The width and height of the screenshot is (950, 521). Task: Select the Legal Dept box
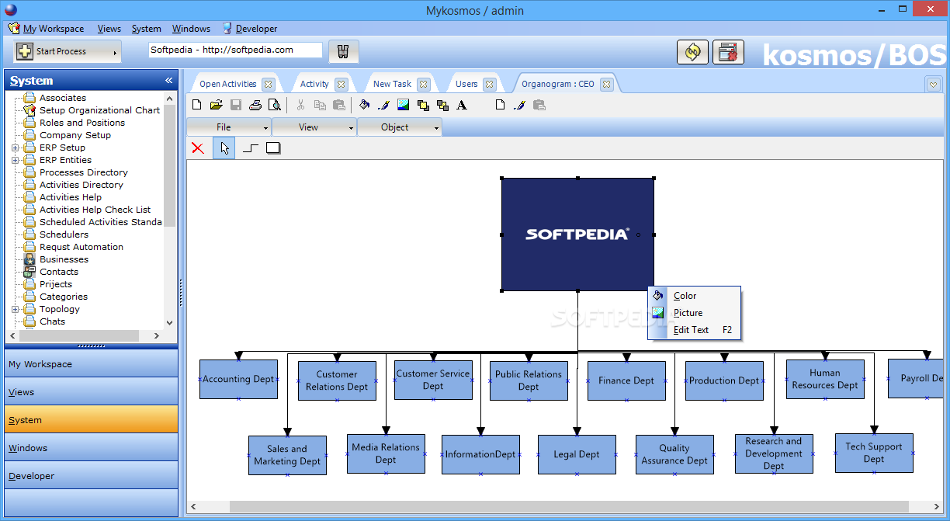pyautogui.click(x=577, y=455)
